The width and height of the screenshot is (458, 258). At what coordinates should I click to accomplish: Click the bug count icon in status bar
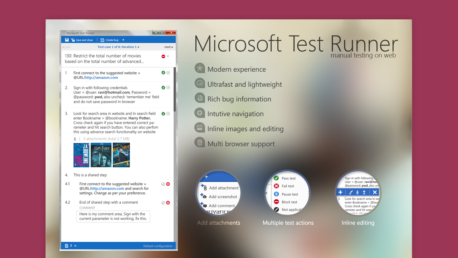(x=67, y=246)
